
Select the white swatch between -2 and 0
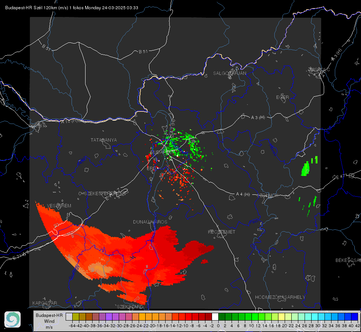click(x=215, y=317)
